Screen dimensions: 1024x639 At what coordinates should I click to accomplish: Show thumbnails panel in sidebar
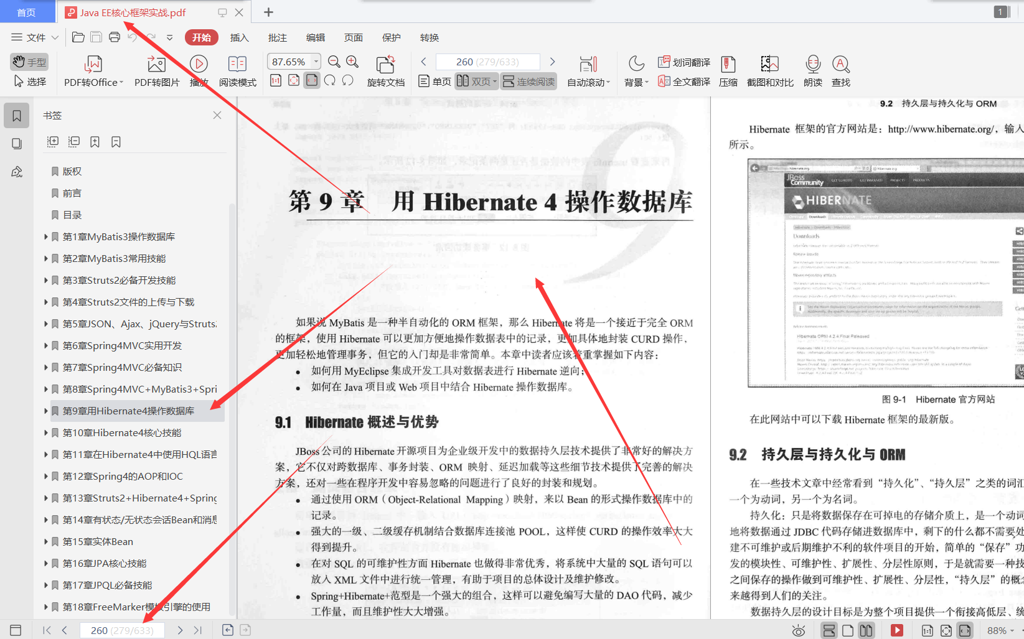(x=17, y=144)
